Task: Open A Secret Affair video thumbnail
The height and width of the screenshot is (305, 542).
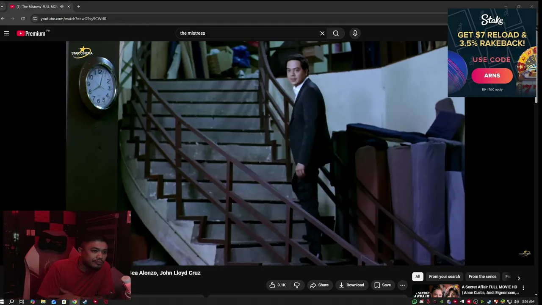Action: point(436,291)
